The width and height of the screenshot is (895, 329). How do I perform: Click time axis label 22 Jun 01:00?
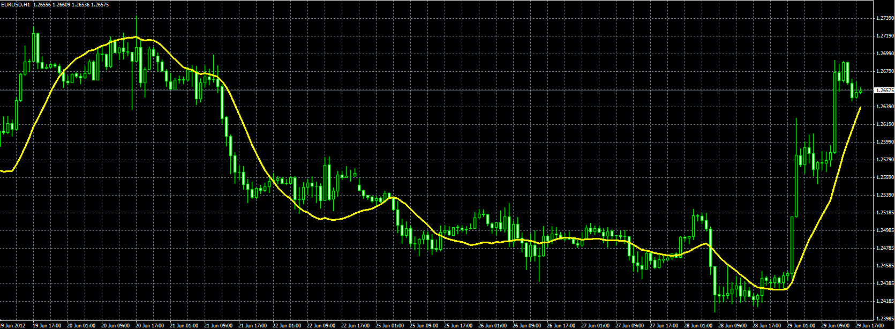coord(287,325)
